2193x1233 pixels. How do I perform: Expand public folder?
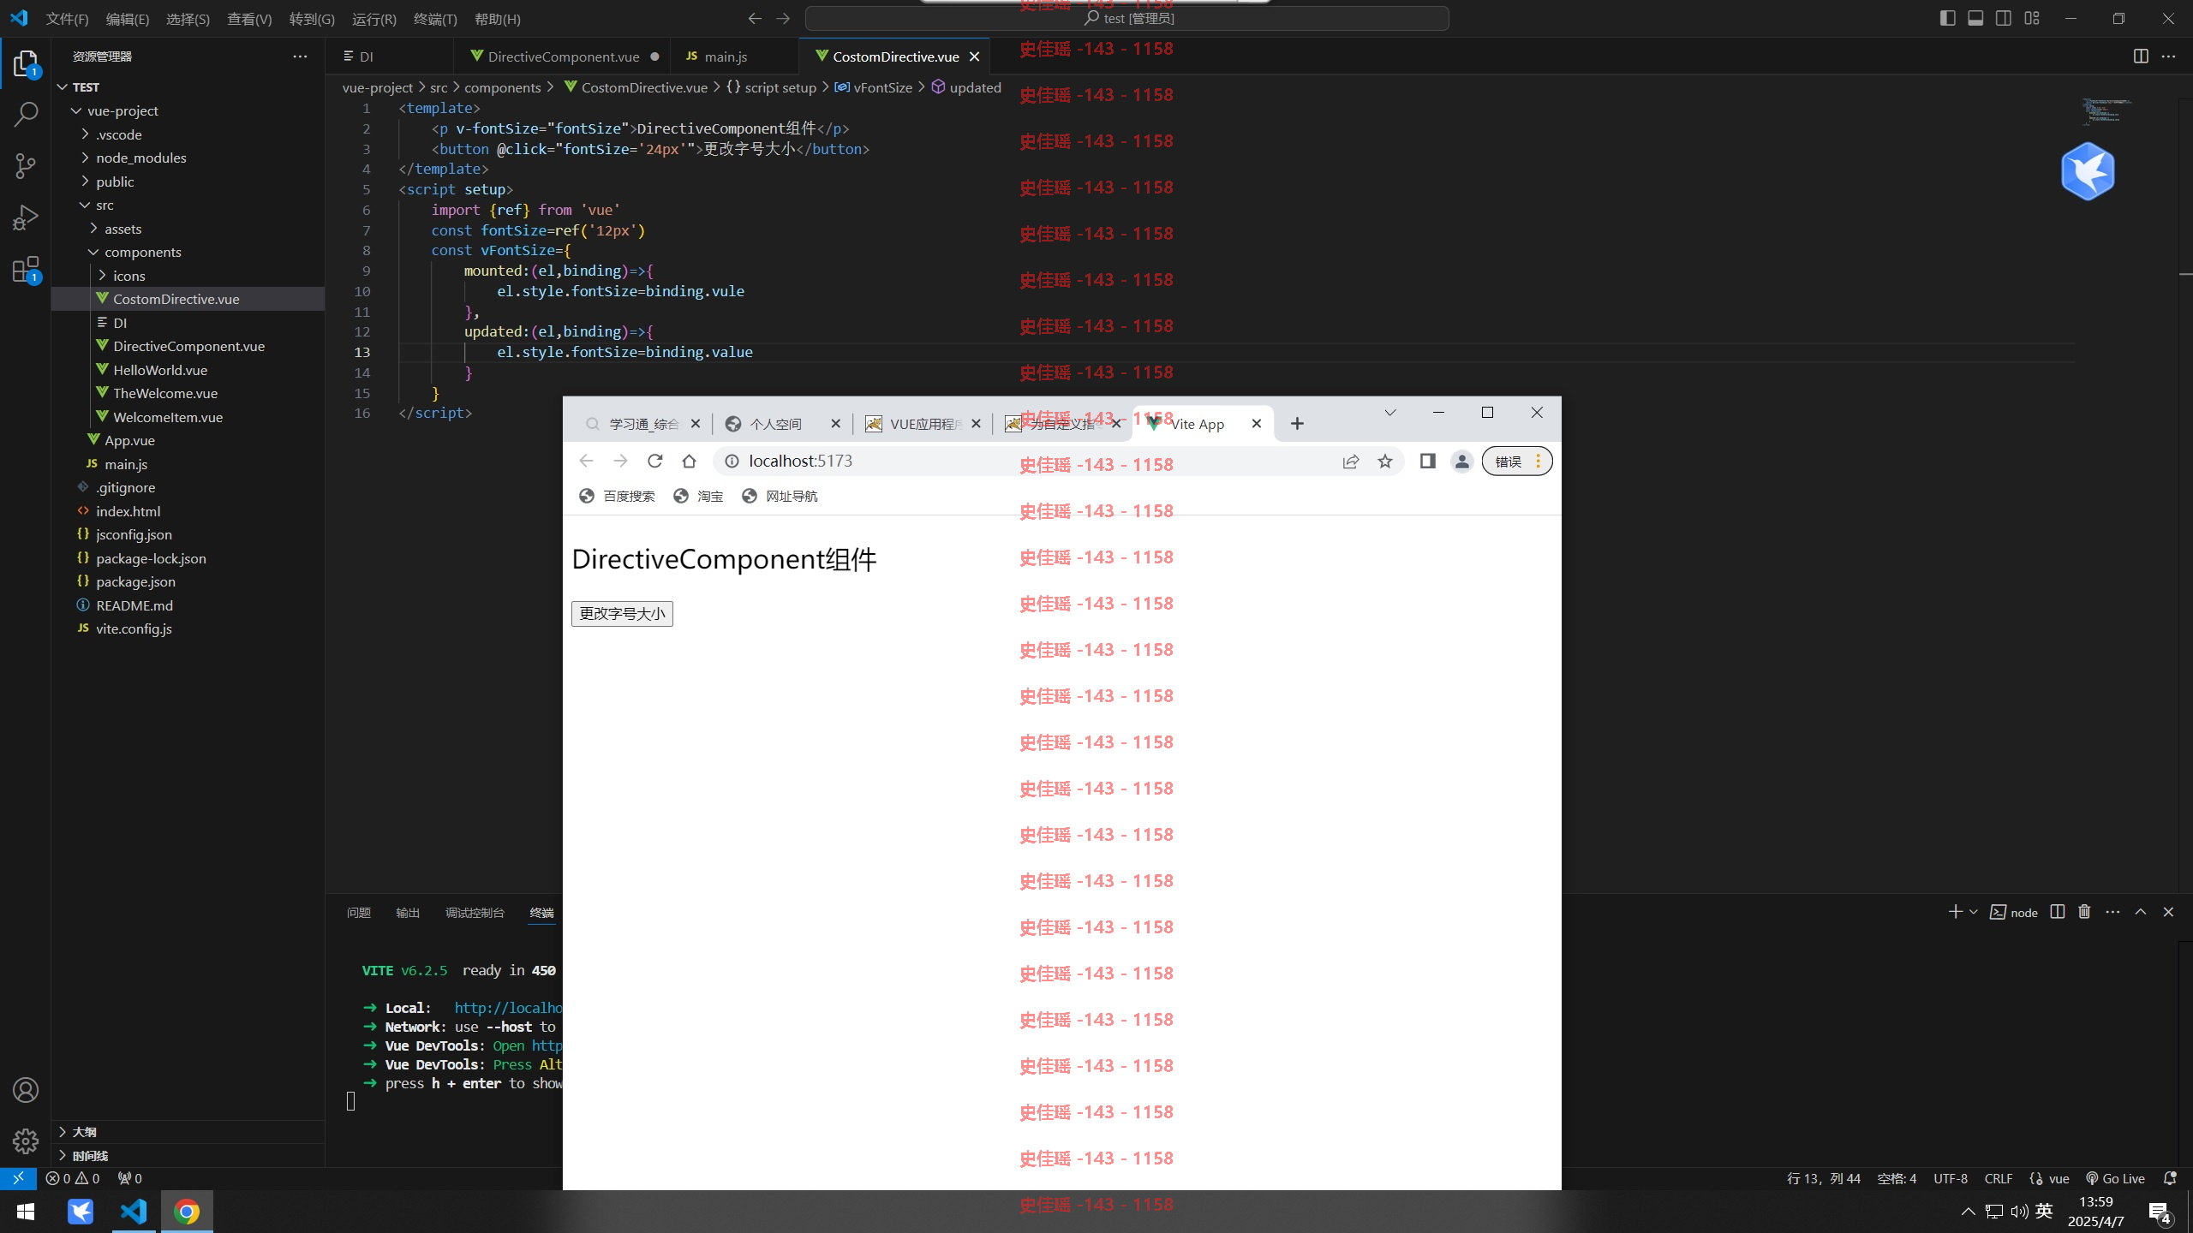point(85,182)
